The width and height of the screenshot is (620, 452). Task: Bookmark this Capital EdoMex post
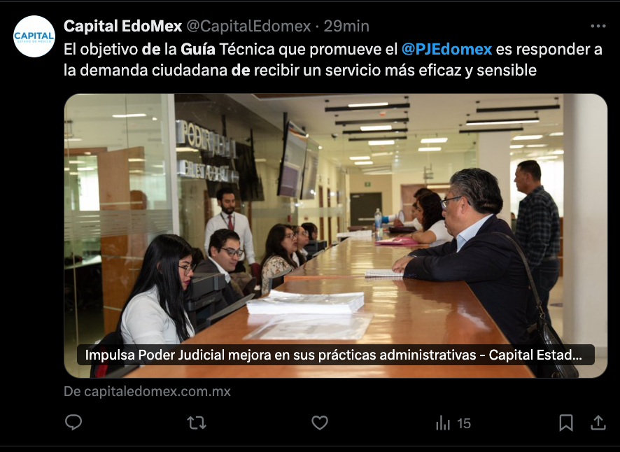(x=566, y=423)
